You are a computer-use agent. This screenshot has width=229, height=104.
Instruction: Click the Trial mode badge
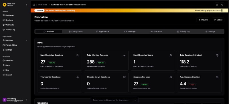[x=39, y=11]
